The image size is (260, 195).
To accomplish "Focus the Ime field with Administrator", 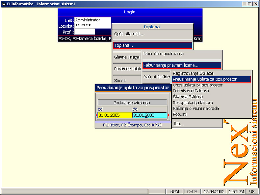I will 92,20.
